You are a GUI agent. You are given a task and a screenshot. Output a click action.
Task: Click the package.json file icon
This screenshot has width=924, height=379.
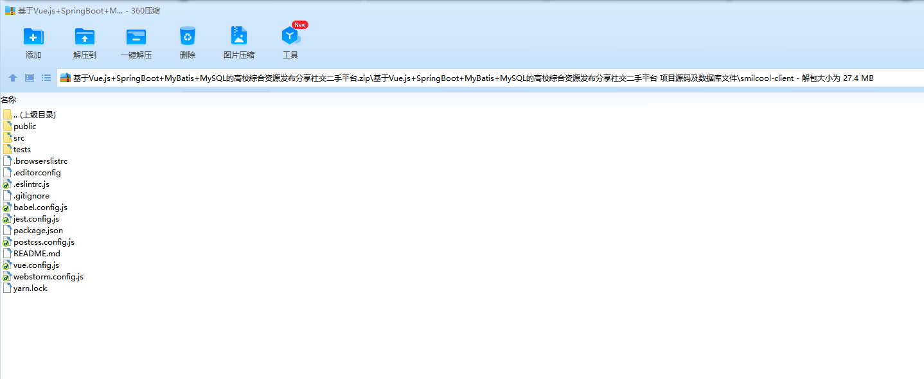pos(7,230)
